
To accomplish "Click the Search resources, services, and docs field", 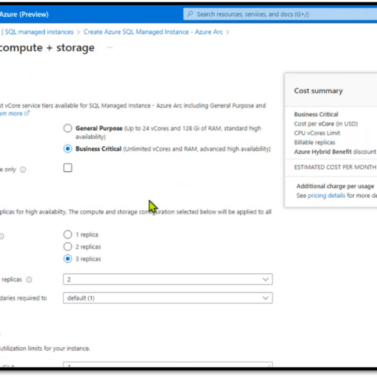I will click(280, 14).
